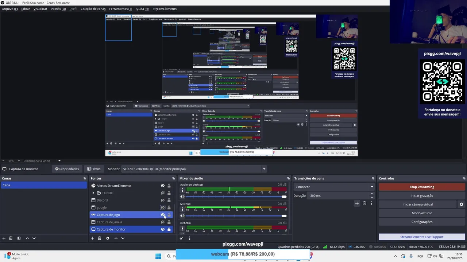Open Coleção de cenas menu
Image resolution: width=467 pixels, height=262 pixels.
point(93,9)
